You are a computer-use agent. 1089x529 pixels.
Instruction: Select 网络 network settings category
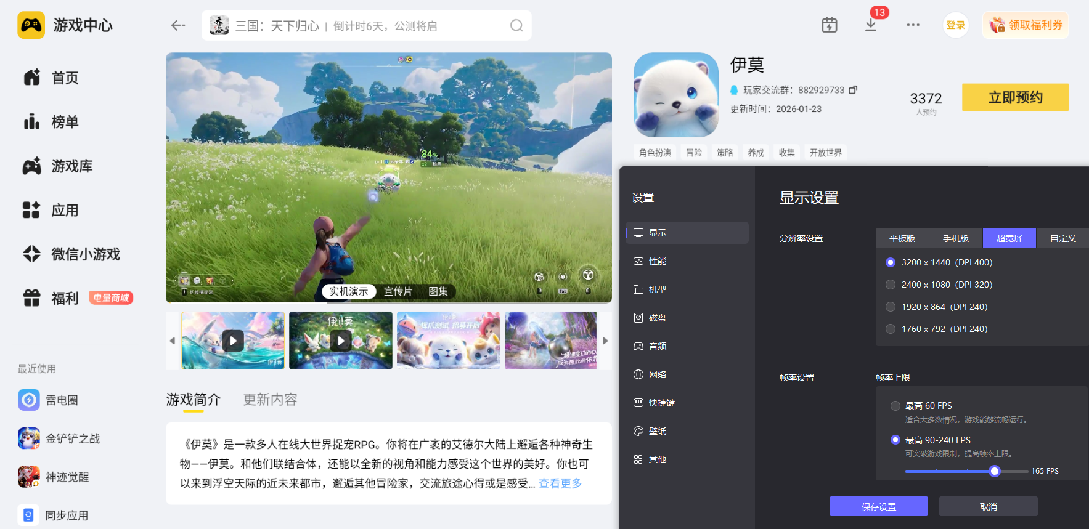[687, 374]
